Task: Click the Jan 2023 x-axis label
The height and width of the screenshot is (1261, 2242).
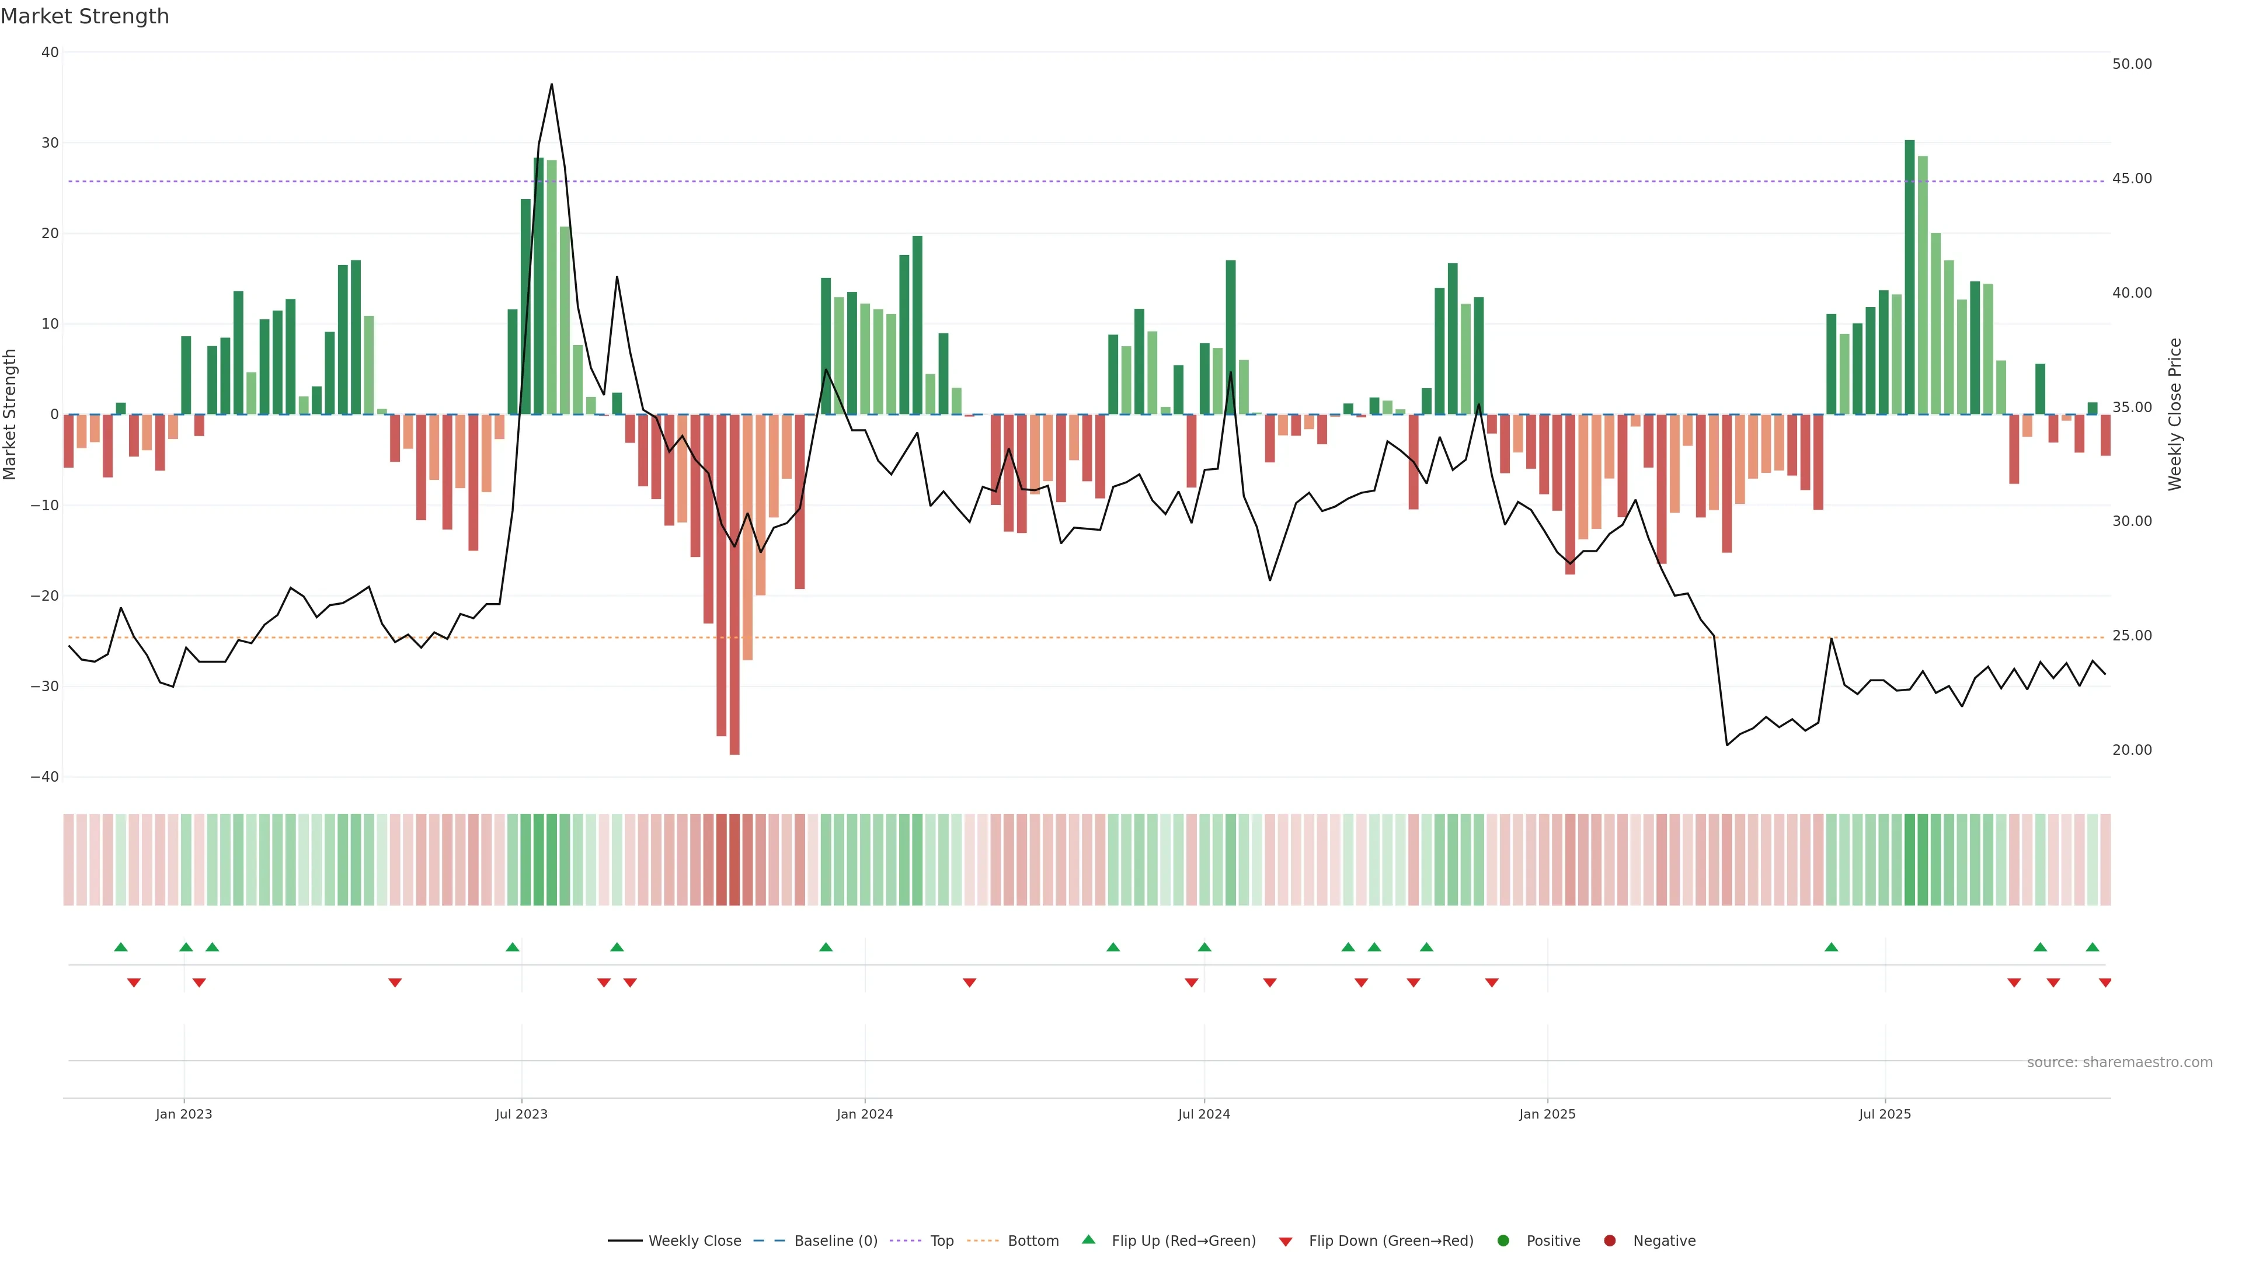Action: [184, 1114]
